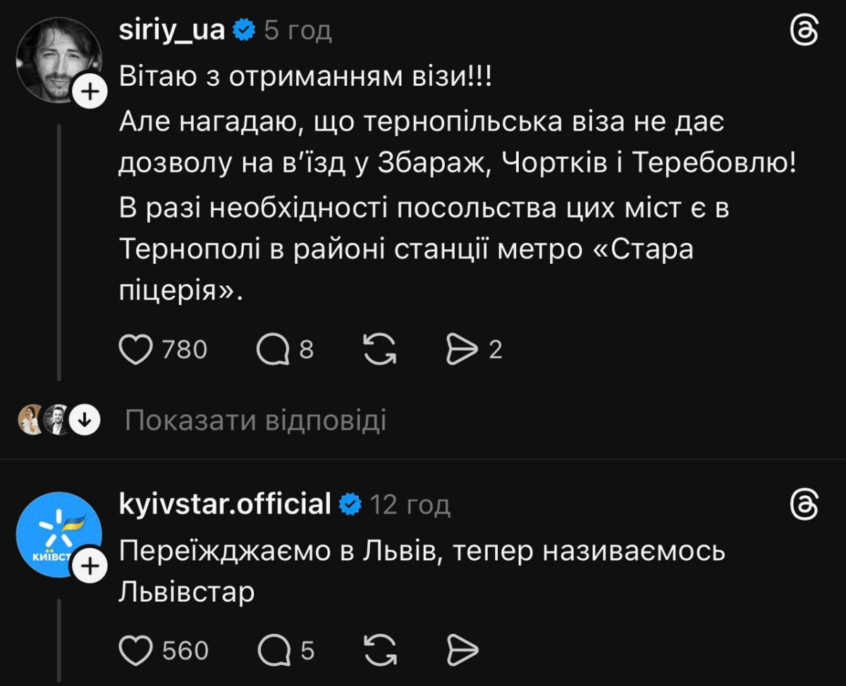
Task: Repost the siriy_ua thread
Action: (379, 350)
